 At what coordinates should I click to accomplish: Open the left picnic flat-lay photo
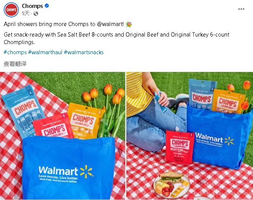pyautogui.click(x=63, y=136)
